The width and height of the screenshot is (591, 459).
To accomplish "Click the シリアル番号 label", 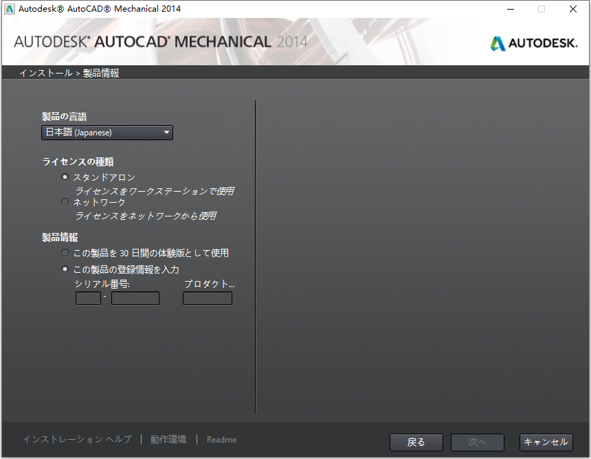I will click(102, 284).
